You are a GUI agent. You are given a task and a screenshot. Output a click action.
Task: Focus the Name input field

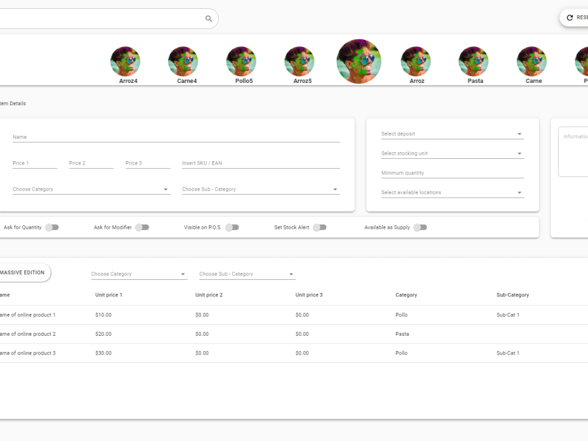click(176, 137)
